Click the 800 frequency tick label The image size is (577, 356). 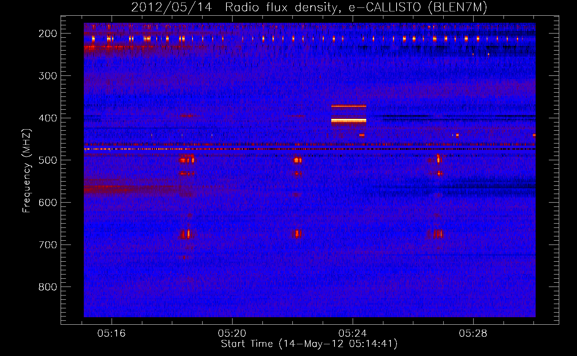coord(48,287)
